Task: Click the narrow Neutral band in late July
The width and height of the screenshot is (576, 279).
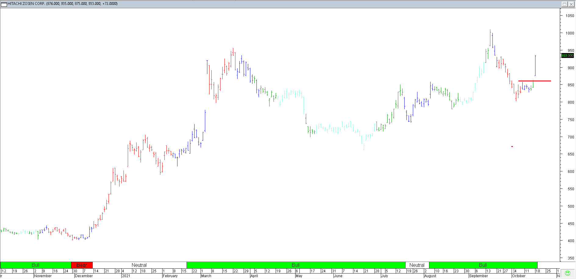Action: (417, 265)
